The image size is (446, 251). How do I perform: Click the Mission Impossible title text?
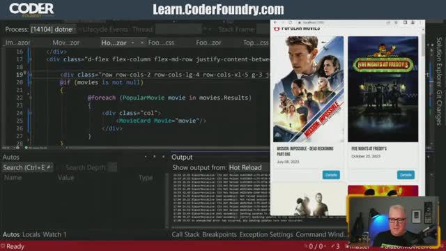pos(305,151)
